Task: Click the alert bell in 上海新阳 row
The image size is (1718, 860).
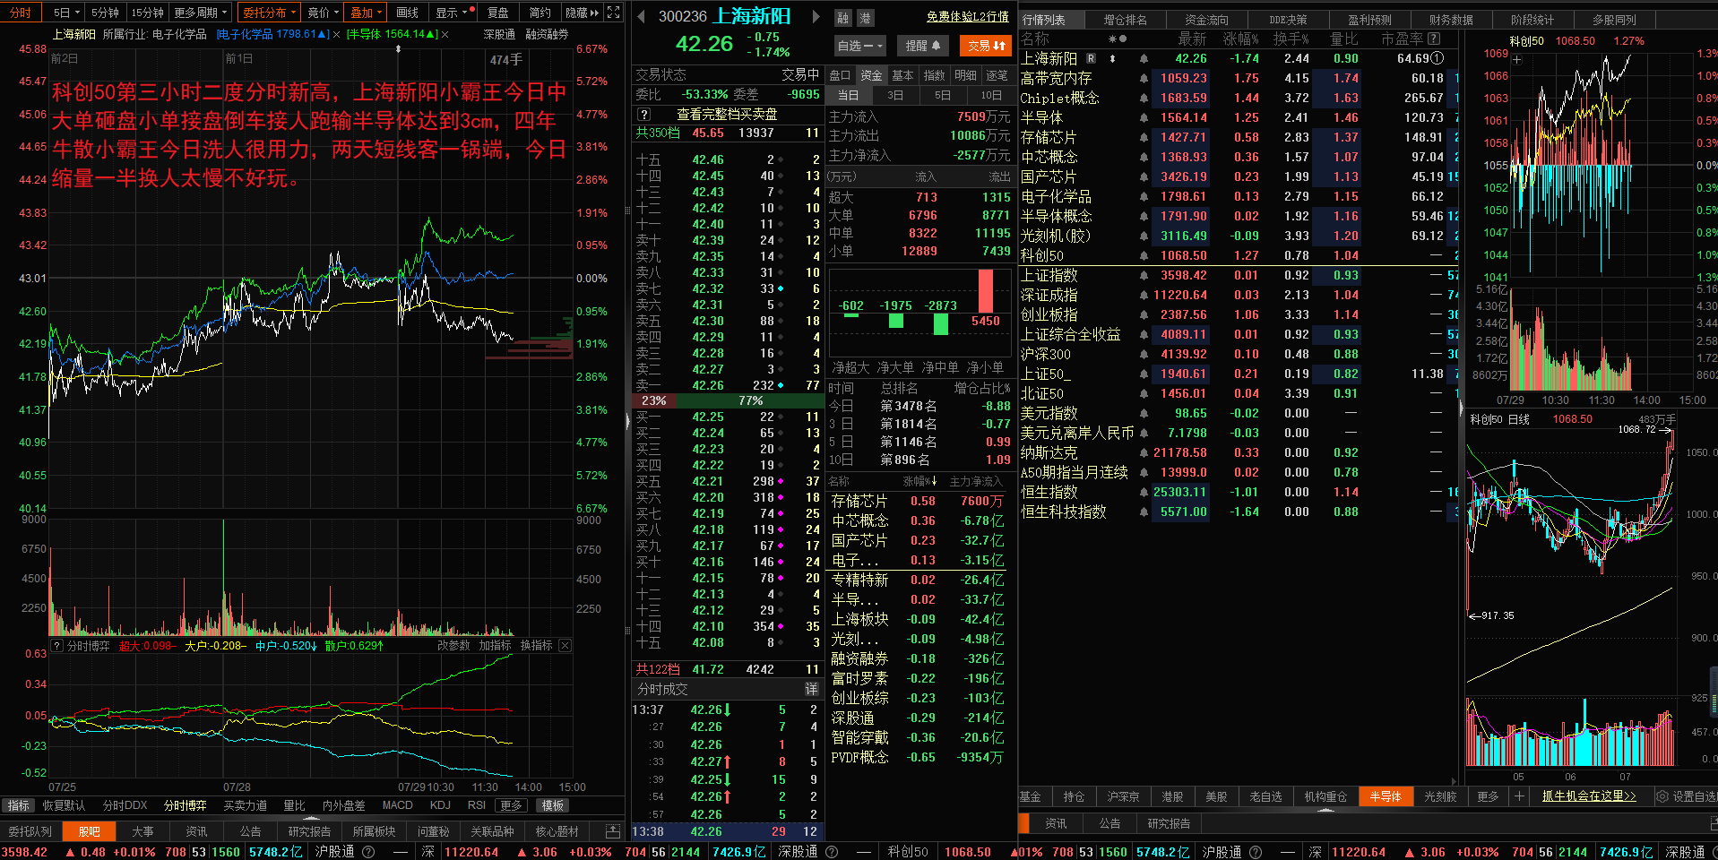Action: pos(1144,58)
